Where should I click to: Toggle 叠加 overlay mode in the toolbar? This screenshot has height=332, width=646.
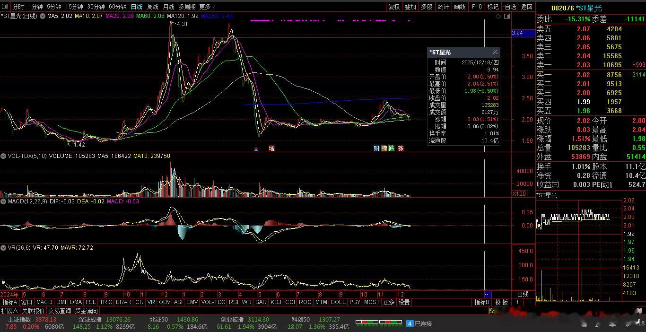click(410, 7)
